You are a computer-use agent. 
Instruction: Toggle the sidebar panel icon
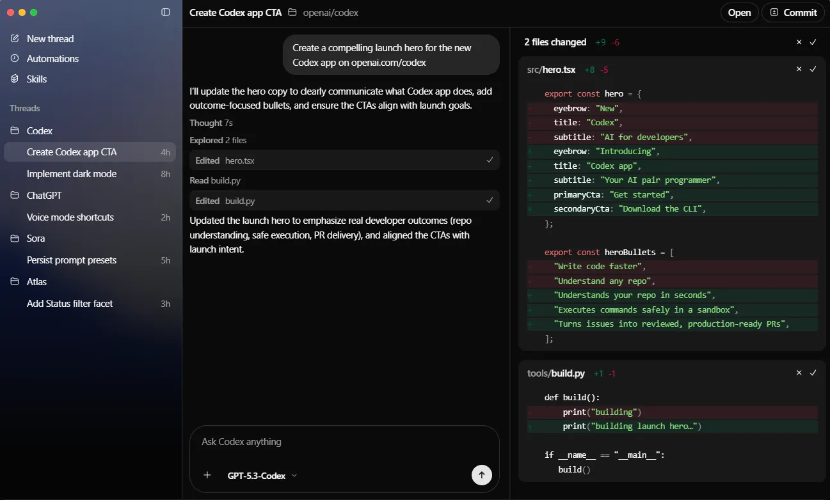(166, 12)
